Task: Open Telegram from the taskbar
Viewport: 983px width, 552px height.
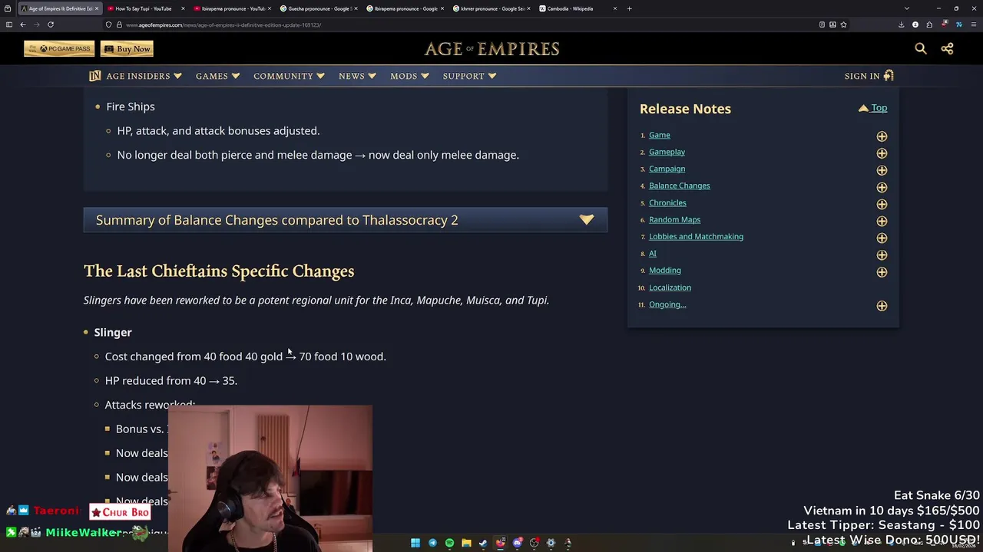Action: tap(432, 543)
